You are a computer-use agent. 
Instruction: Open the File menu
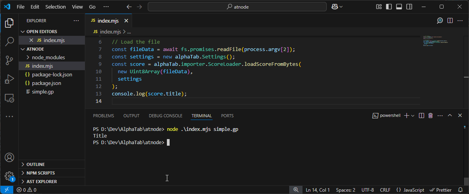[x=21, y=7]
